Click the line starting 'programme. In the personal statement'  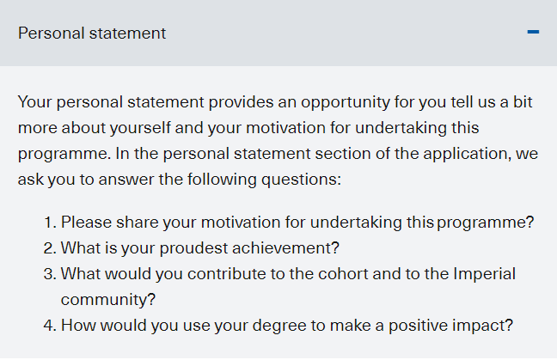278,154
